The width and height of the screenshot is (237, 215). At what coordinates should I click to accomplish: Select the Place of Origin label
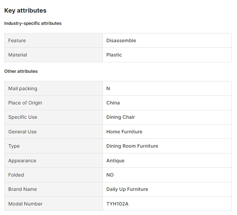[25, 103]
